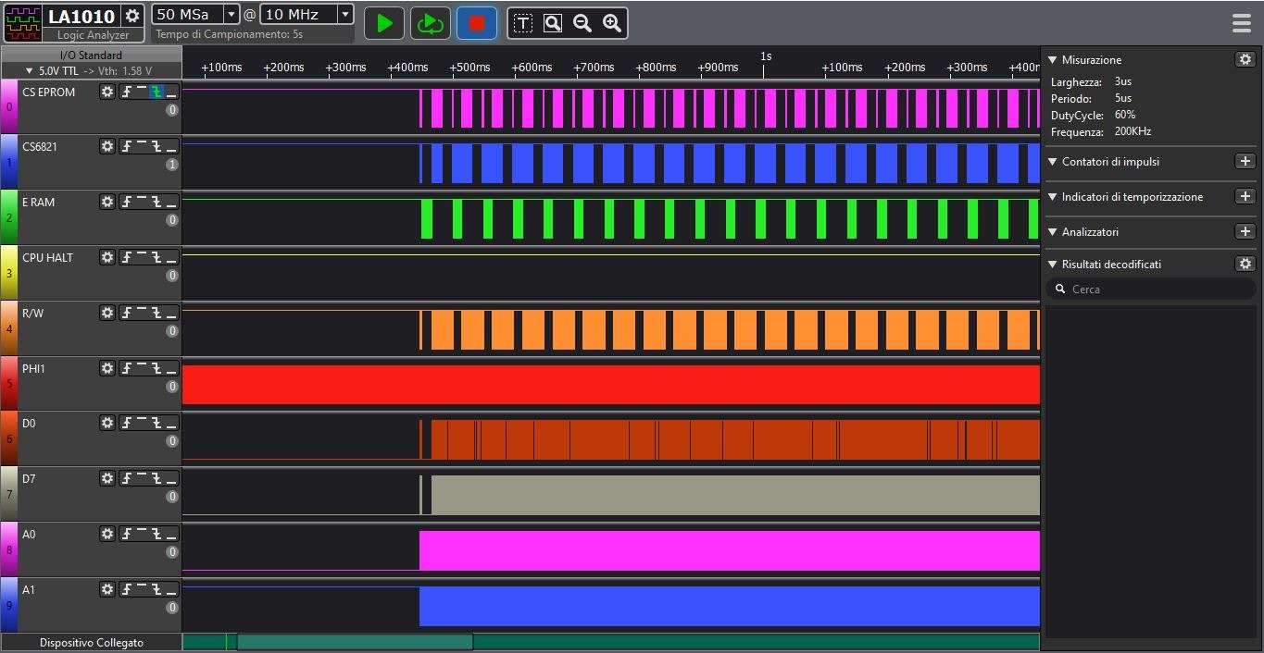Click the Dispositivo Collegato status label
This screenshot has height=653, width=1264.
[x=92, y=642]
